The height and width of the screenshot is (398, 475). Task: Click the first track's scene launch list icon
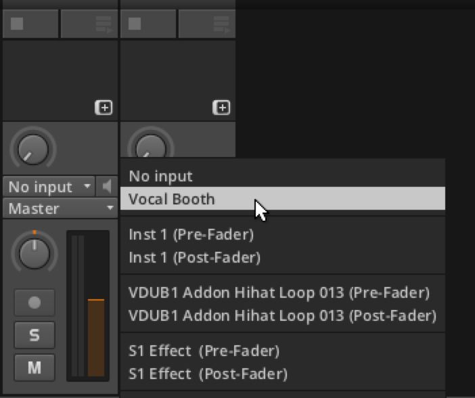[x=104, y=24]
